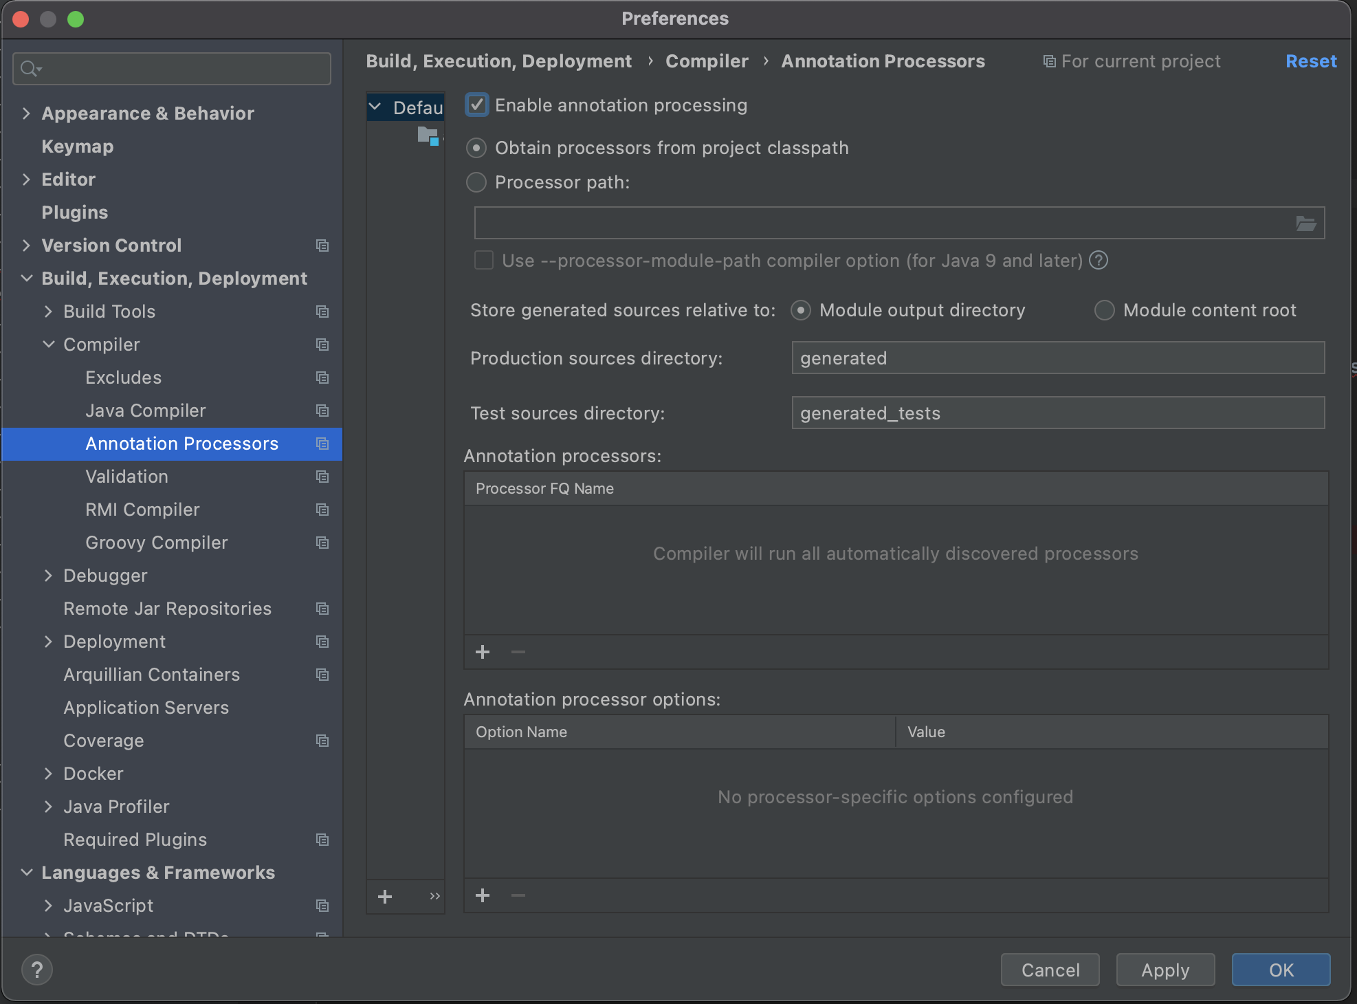Add new profile with plus icon in profiles panel

coord(385,897)
